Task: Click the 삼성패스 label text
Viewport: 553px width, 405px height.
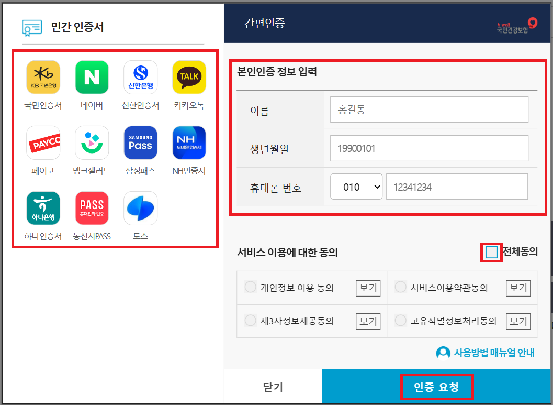Action: pyautogui.click(x=140, y=171)
